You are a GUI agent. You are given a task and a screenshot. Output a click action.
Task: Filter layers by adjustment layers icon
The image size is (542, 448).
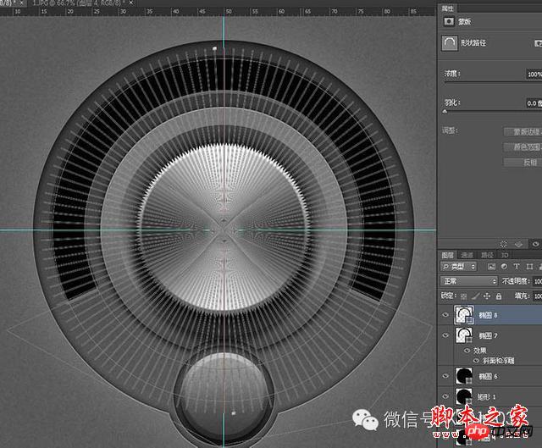504,267
